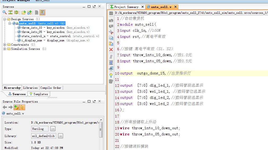
Task: Toggle column selection mode icon
Action: (x=111, y=63)
